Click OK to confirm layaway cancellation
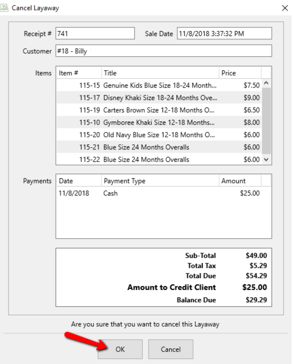This screenshot has width=293, height=364. pos(120,349)
